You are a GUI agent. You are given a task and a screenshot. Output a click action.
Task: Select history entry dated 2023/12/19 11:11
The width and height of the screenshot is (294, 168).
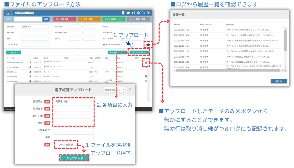pyautogui.click(x=228, y=46)
